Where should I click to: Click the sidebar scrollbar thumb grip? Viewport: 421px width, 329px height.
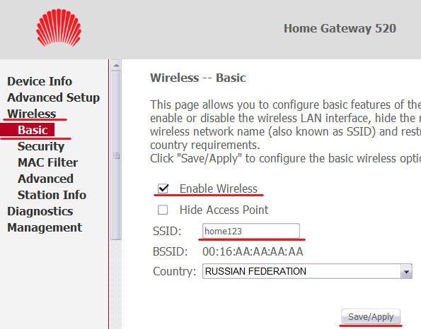116,155
